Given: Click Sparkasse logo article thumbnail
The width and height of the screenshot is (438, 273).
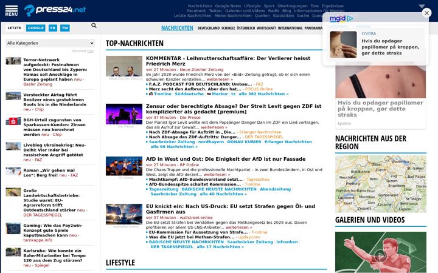Looking at the screenshot, I should pos(13,121).
